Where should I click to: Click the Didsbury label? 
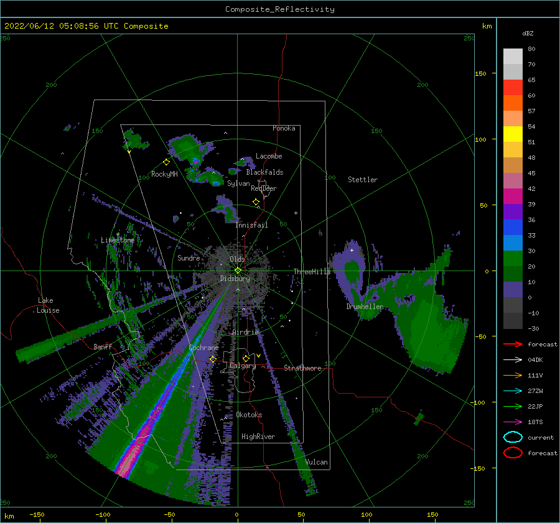[235, 279]
